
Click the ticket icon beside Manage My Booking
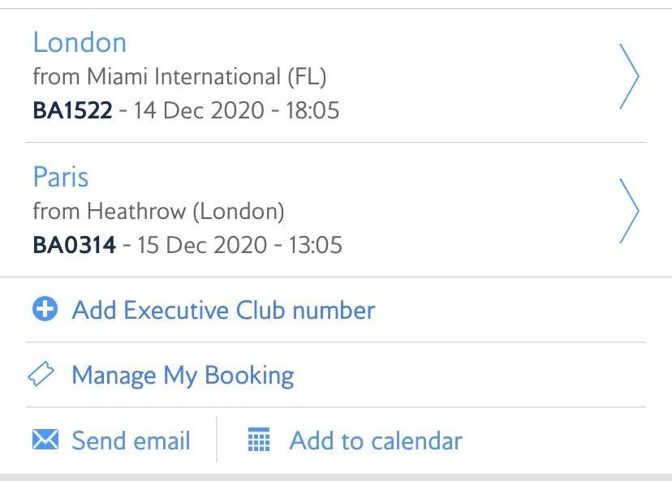pyautogui.click(x=41, y=374)
